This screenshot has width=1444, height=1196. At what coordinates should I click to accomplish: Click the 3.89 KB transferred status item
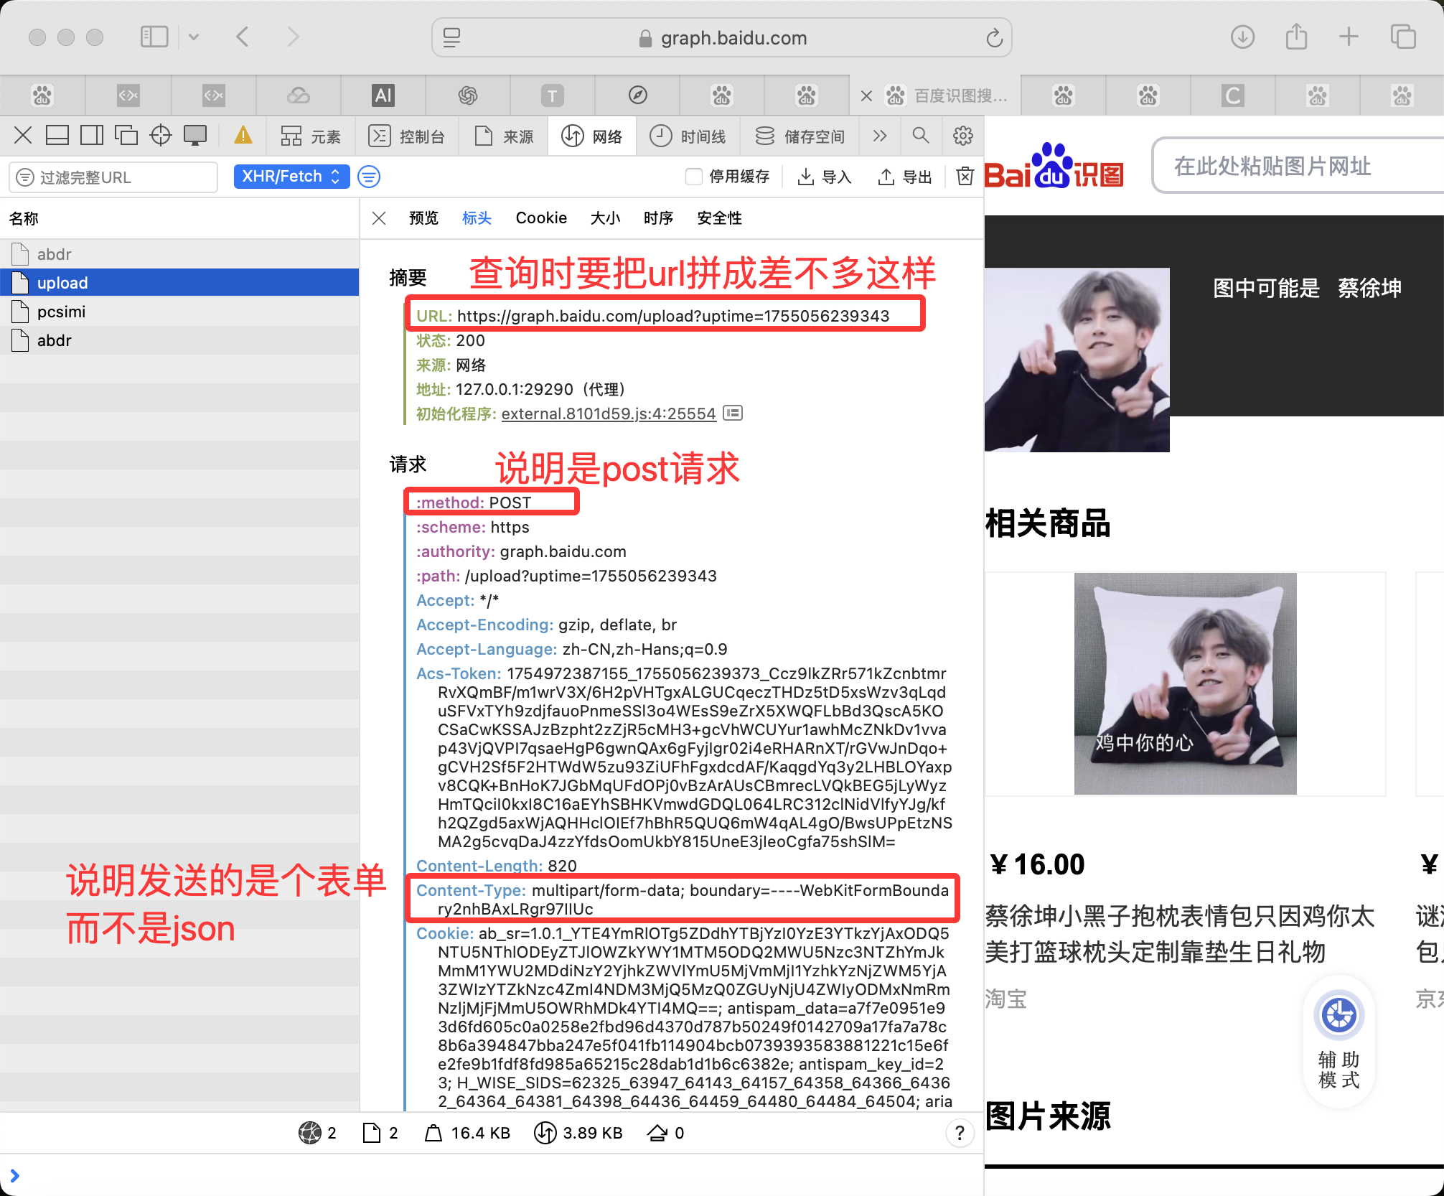(579, 1134)
